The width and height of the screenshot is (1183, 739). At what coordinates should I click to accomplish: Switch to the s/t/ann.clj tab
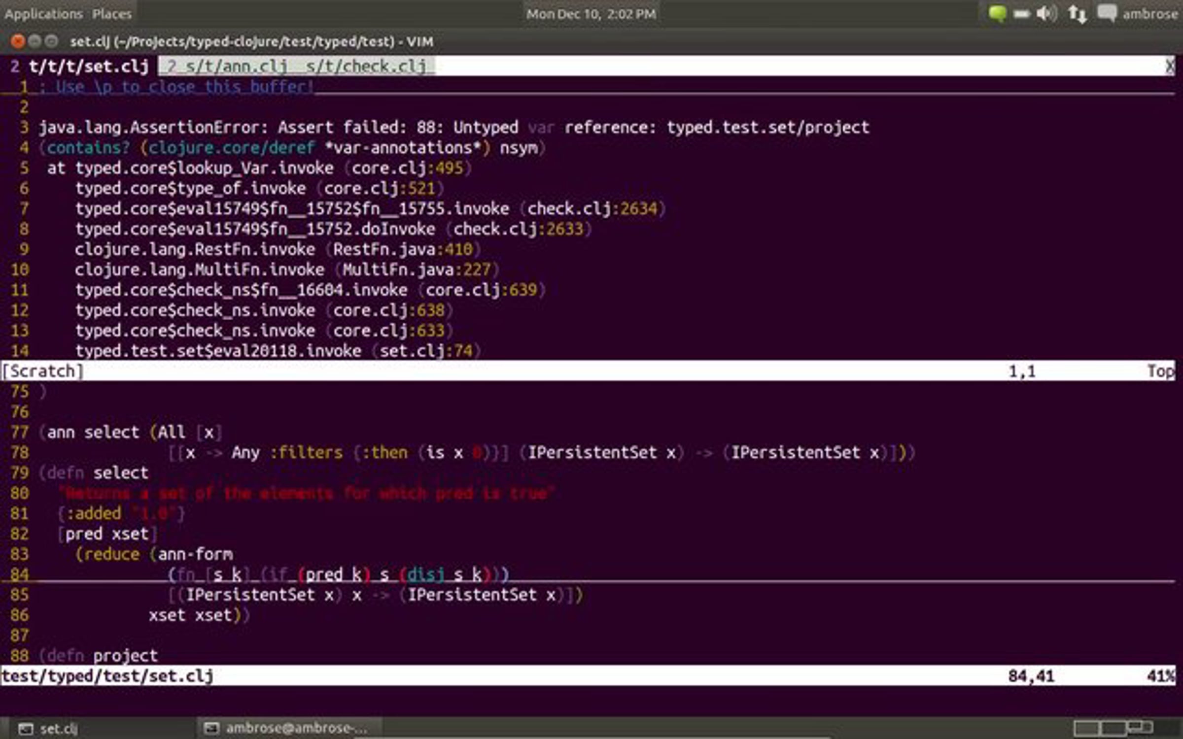(x=237, y=66)
